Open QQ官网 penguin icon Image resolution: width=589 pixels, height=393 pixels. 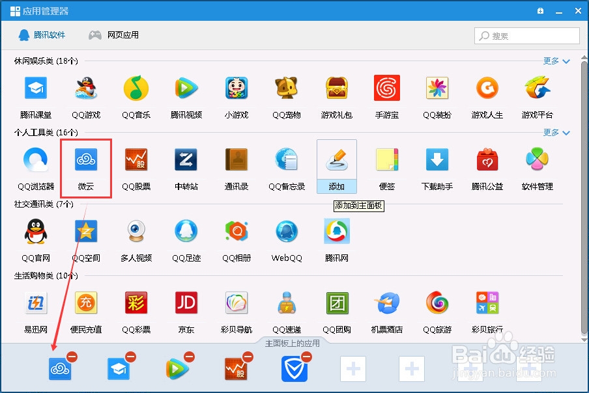pos(36,232)
